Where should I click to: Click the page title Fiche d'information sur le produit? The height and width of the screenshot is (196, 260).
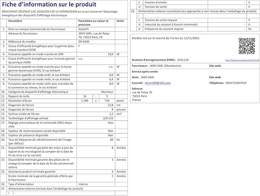click(49, 5)
